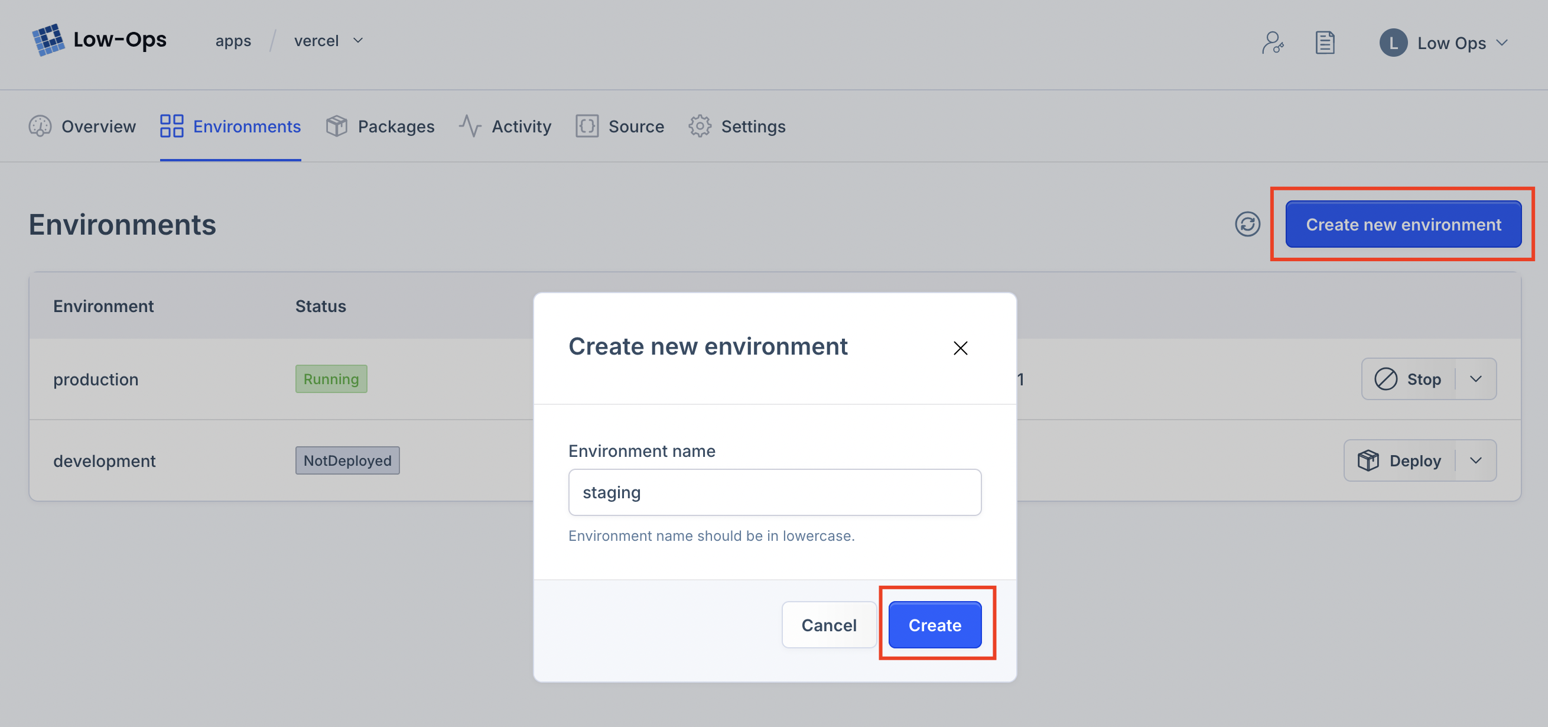Refresh the environments list
The image size is (1548, 727).
click(x=1248, y=224)
